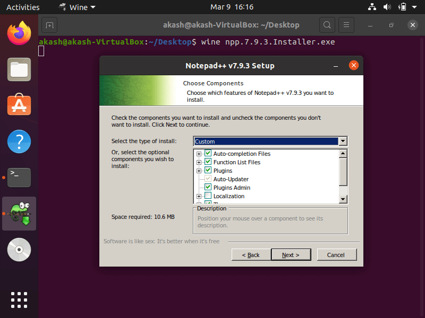425x318 pixels.
Task: Select the Plugins Admin label
Action: point(232,188)
